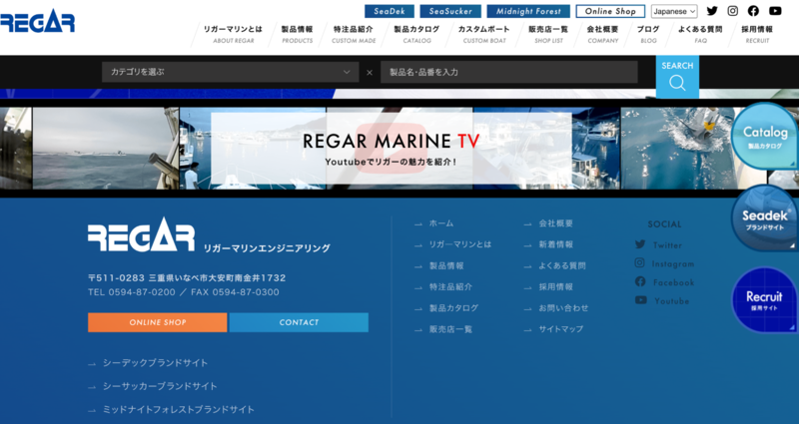The width and height of the screenshot is (799, 424).
Task: Click the Online Shop header button
Action: tap(610, 11)
